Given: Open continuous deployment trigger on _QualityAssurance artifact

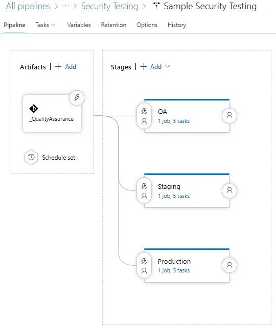Looking at the screenshot, I should coord(77,97).
